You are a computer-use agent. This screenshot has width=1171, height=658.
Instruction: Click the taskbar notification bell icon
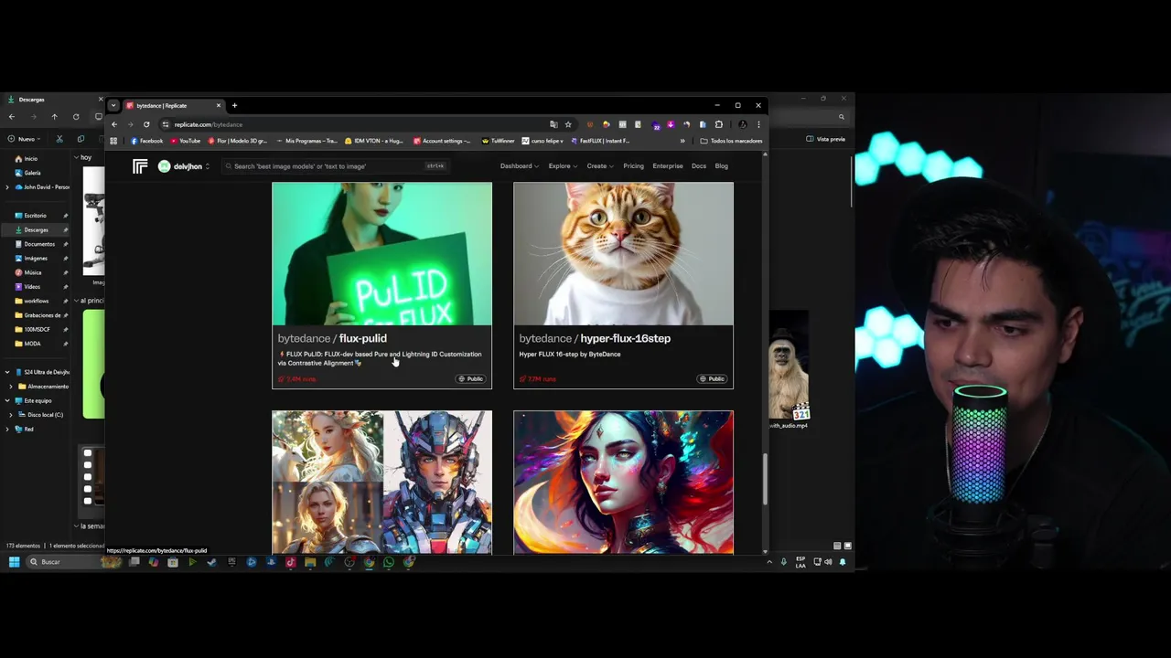(843, 562)
